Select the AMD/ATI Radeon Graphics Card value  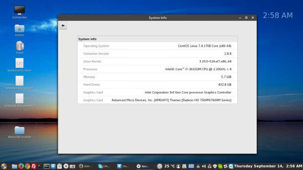(x=171, y=100)
